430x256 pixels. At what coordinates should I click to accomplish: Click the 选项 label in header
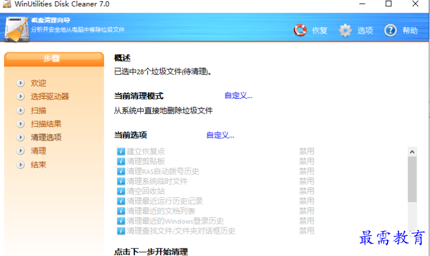click(x=365, y=30)
